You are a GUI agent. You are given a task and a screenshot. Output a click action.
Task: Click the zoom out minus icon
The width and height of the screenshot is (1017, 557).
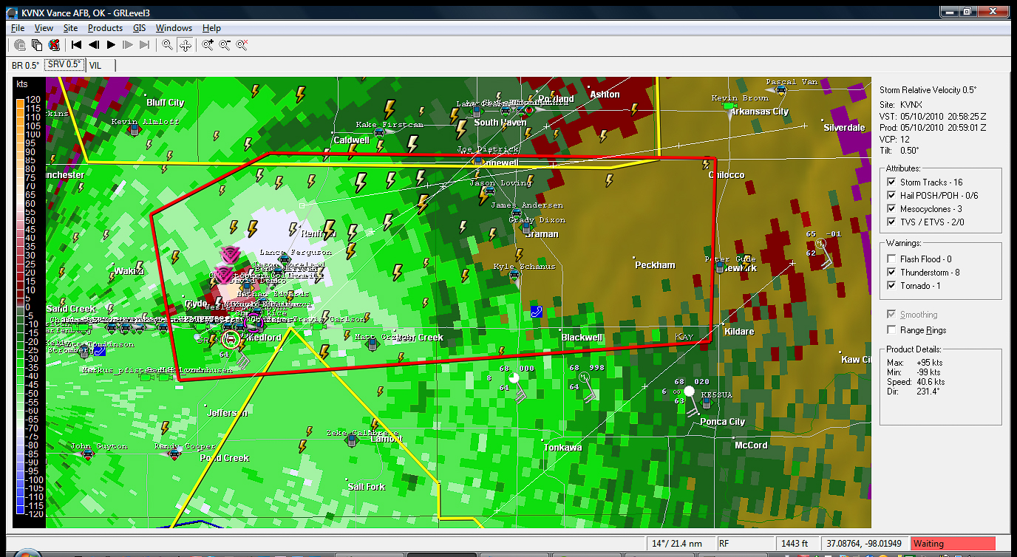pyautogui.click(x=225, y=45)
